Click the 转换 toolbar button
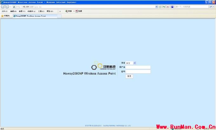 click(x=69, y=11)
